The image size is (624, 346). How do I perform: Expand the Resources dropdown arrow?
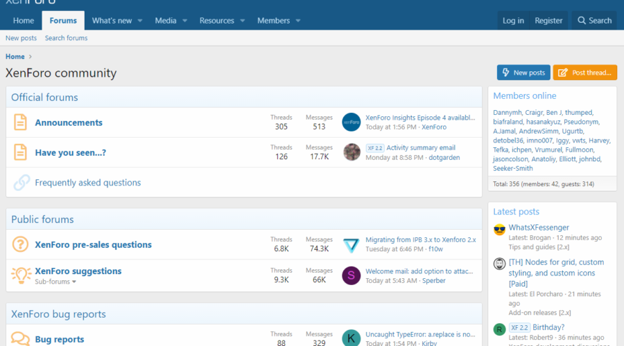[243, 21]
